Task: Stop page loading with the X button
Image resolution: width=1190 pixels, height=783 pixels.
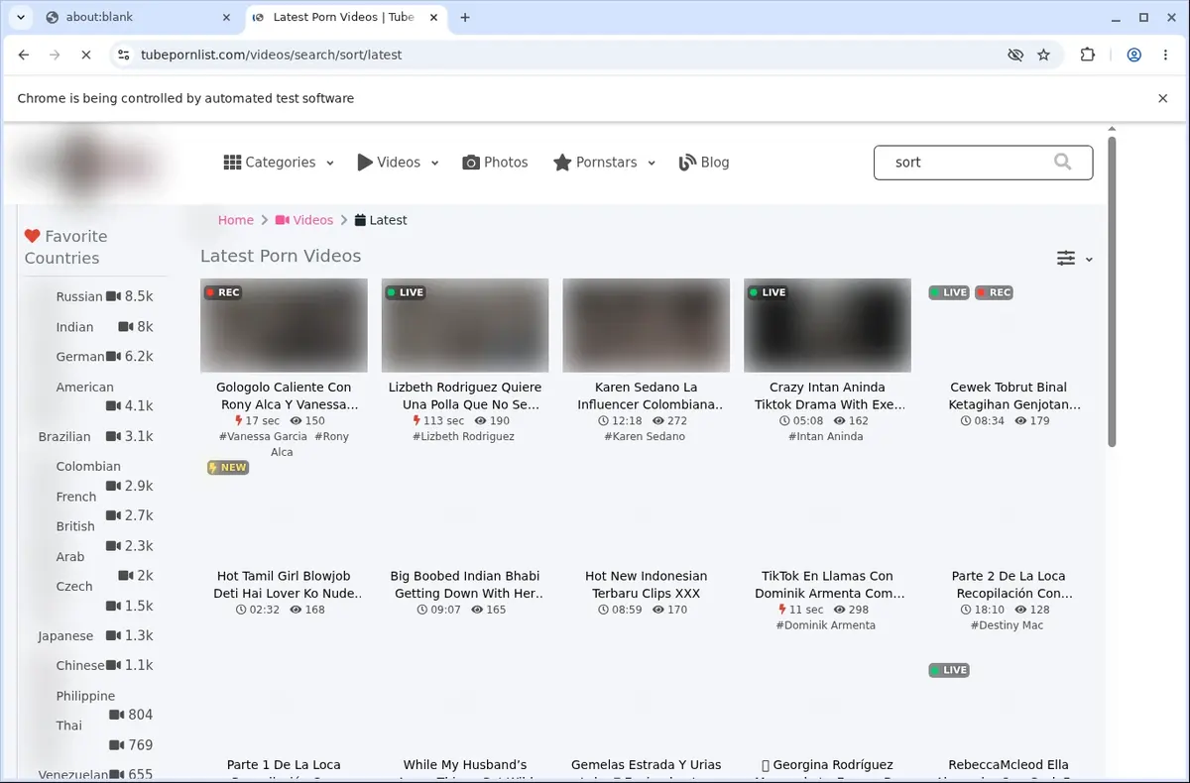Action: [x=85, y=56]
